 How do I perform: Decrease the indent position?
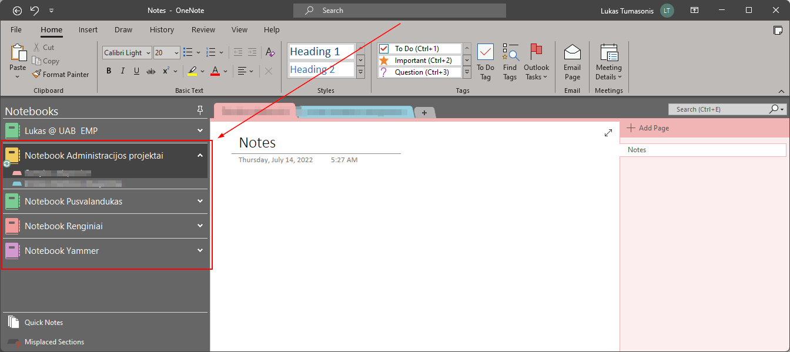(238, 52)
